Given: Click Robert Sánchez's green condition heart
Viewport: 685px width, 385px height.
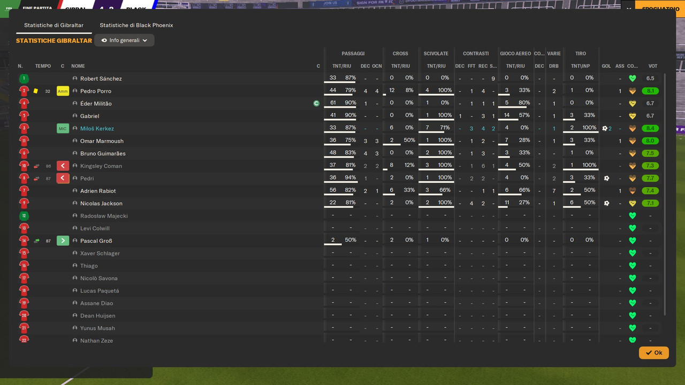Looking at the screenshot, I should click(632, 79).
